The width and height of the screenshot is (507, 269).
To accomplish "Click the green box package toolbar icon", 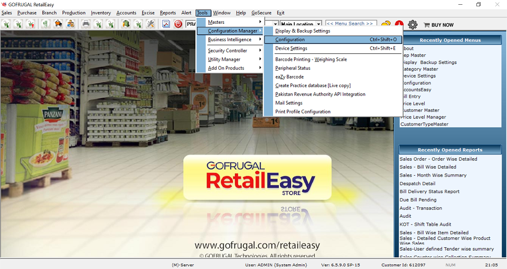I will tap(126, 24).
